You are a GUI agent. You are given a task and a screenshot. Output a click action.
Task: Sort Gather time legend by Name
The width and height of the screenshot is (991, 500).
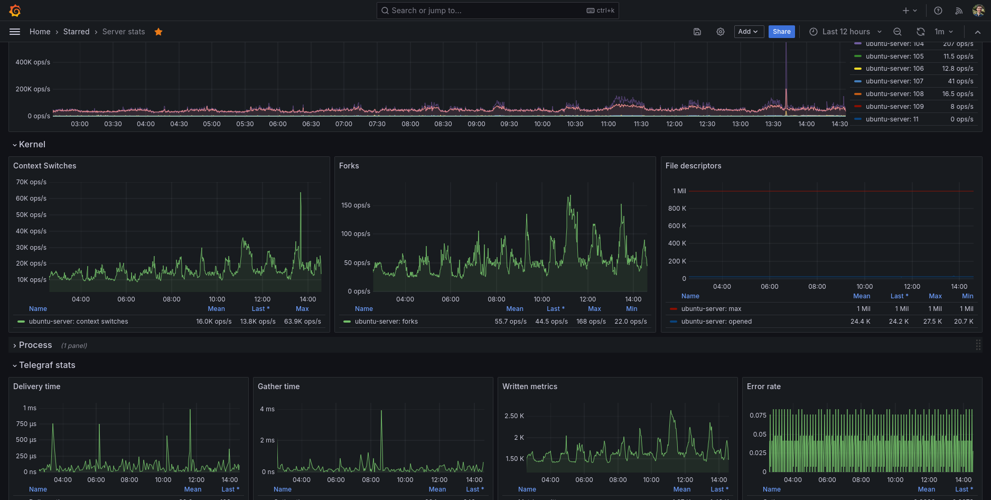tap(283, 489)
